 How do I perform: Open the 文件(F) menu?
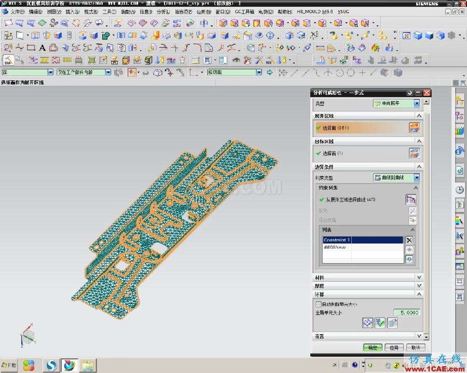[x=17, y=11]
